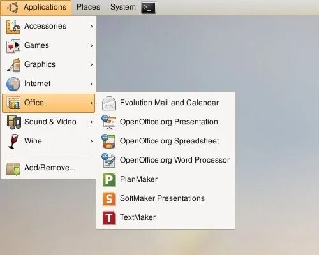Click the OpenOffice.org Spreadsheet icon
Viewport: 319px width, 255px height.
coord(108,142)
